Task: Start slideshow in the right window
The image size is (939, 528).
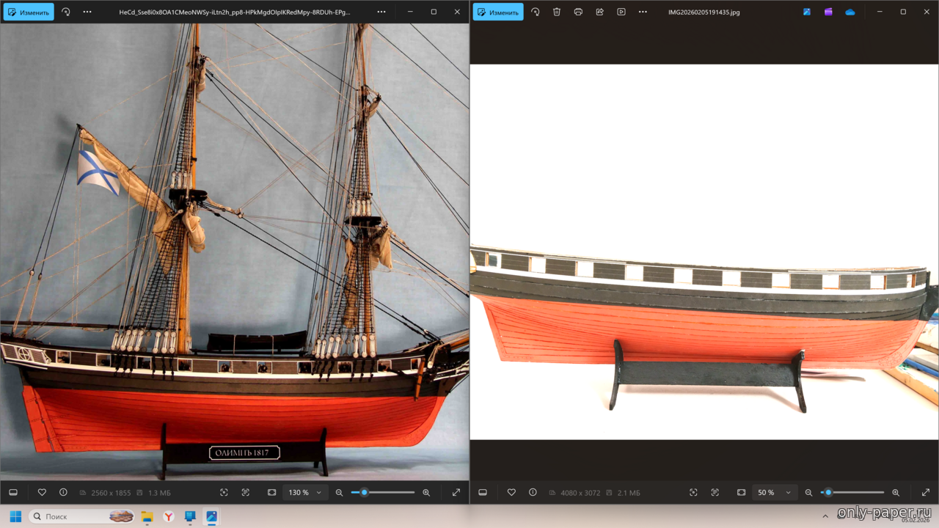Action: pos(621,12)
